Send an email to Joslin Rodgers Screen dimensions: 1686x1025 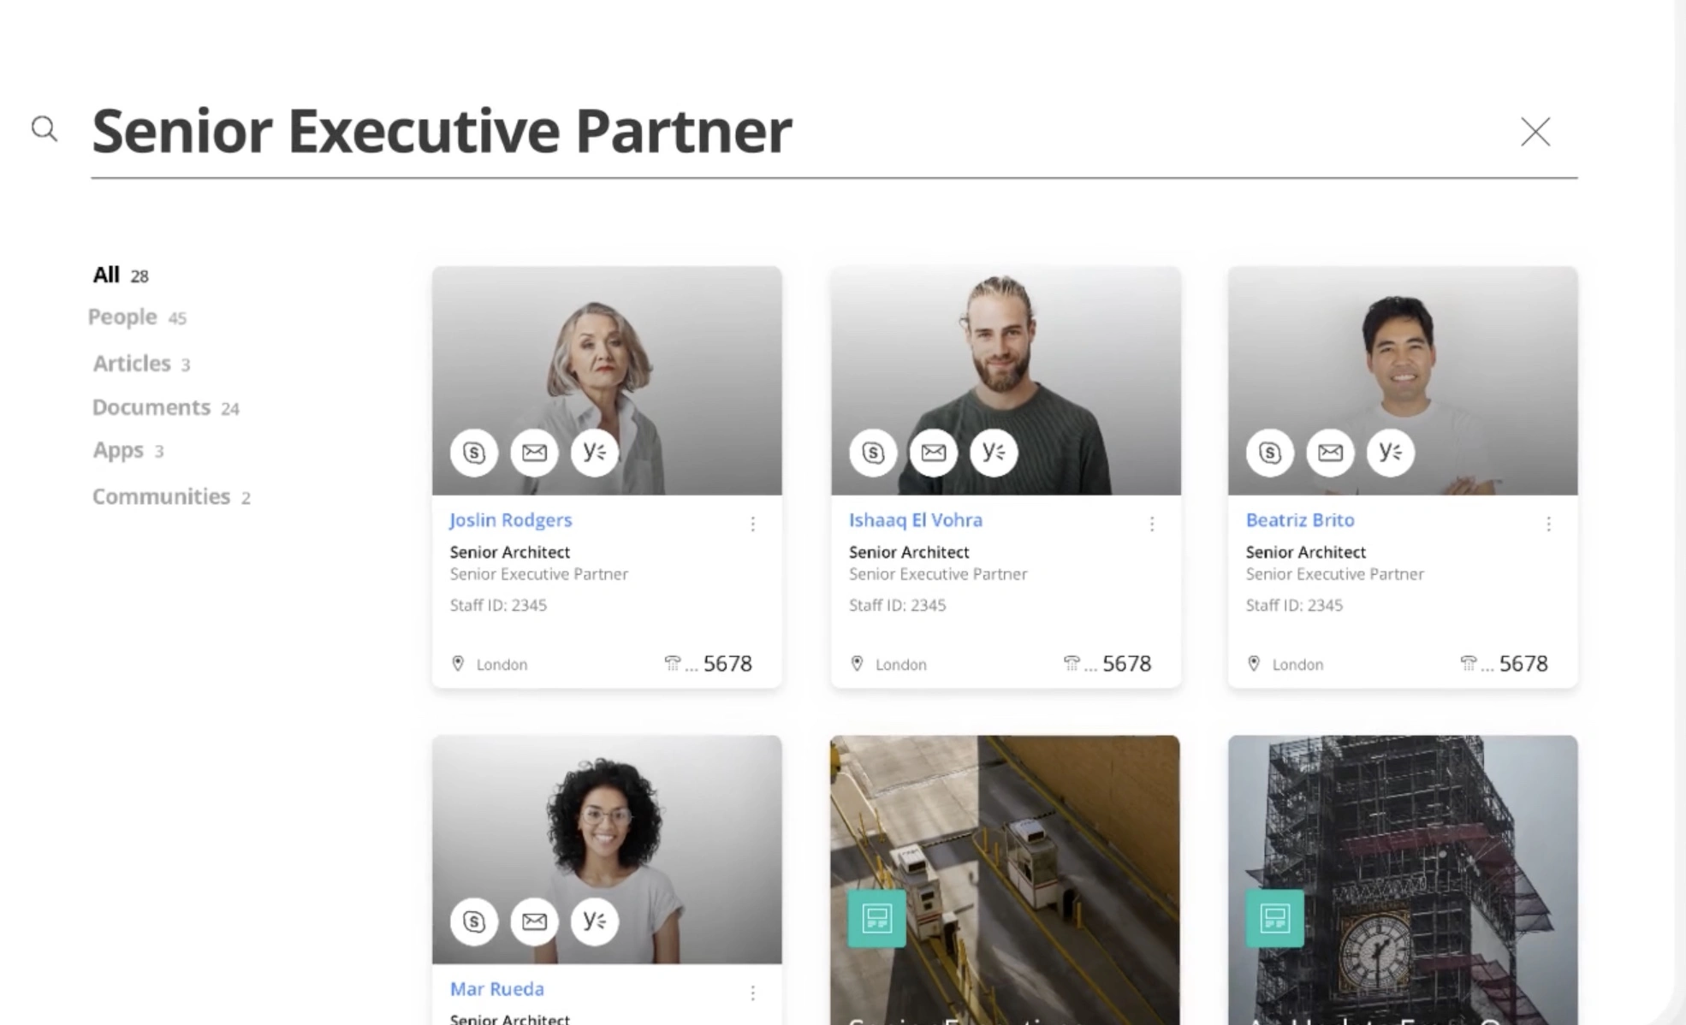coord(534,453)
